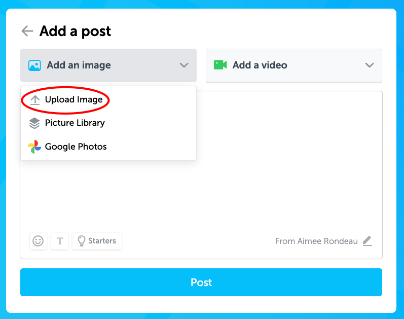Screen dimensions: 404x319
Task: Click the blue Post button
Action: coord(201,282)
